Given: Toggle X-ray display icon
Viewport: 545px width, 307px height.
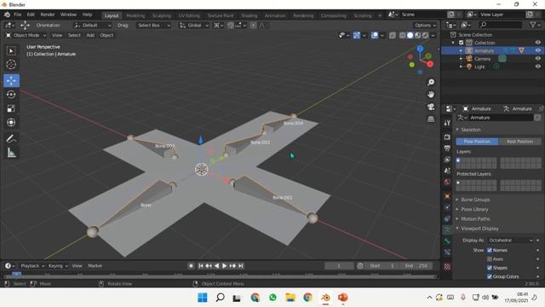Looking at the screenshot, I should tap(393, 35).
